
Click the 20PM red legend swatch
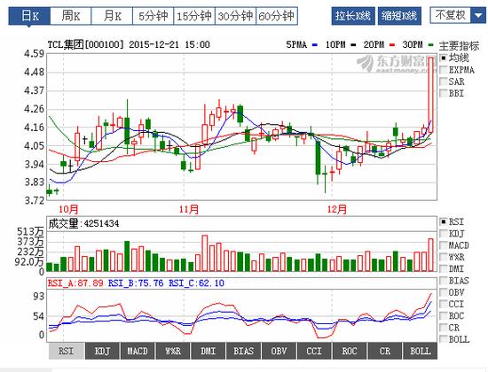[x=392, y=45]
